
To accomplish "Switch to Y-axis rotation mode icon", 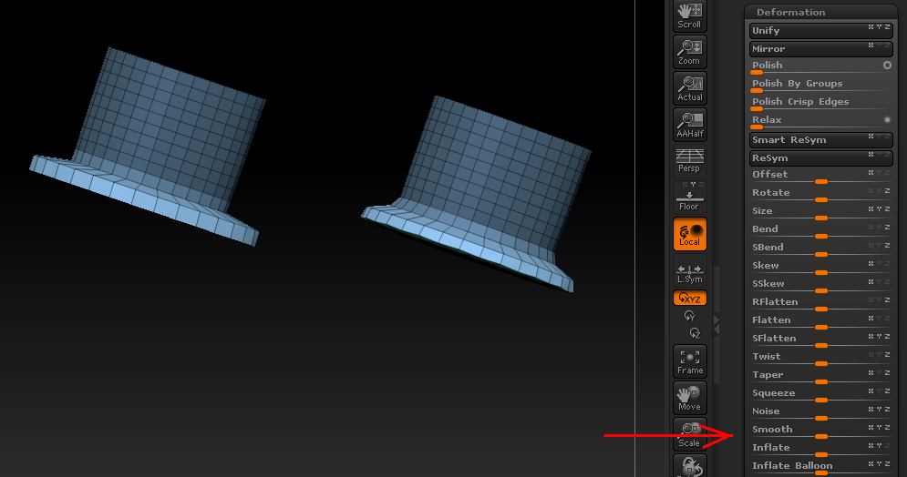I will pos(689,316).
